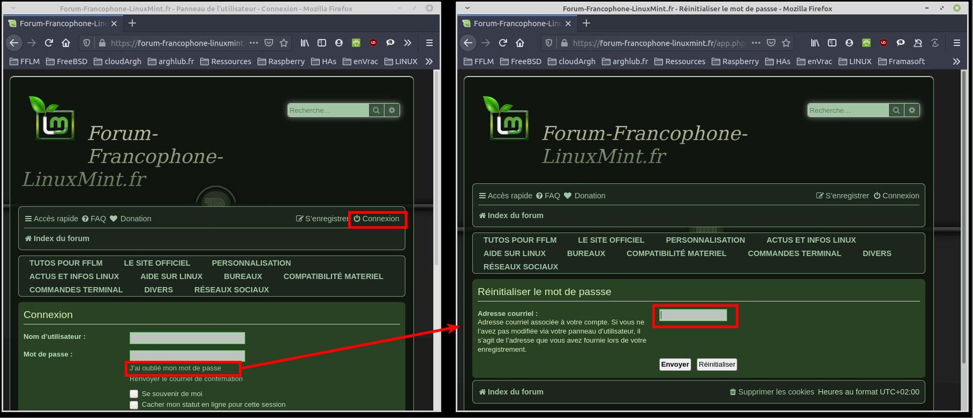Close the Forum-Francophone tab in the left window

114,24
